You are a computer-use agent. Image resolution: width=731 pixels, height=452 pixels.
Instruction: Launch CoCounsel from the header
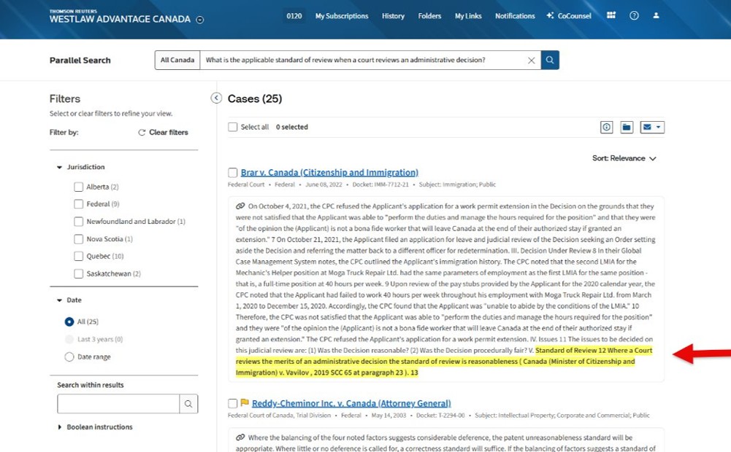pyautogui.click(x=569, y=16)
